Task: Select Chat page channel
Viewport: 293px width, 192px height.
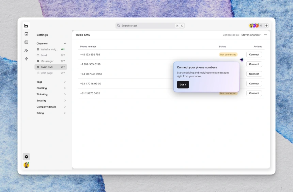Action: point(51,73)
